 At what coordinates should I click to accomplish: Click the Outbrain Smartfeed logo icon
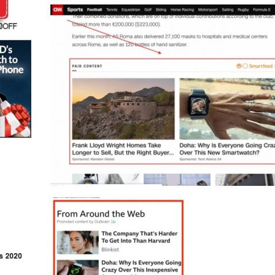(x=242, y=66)
